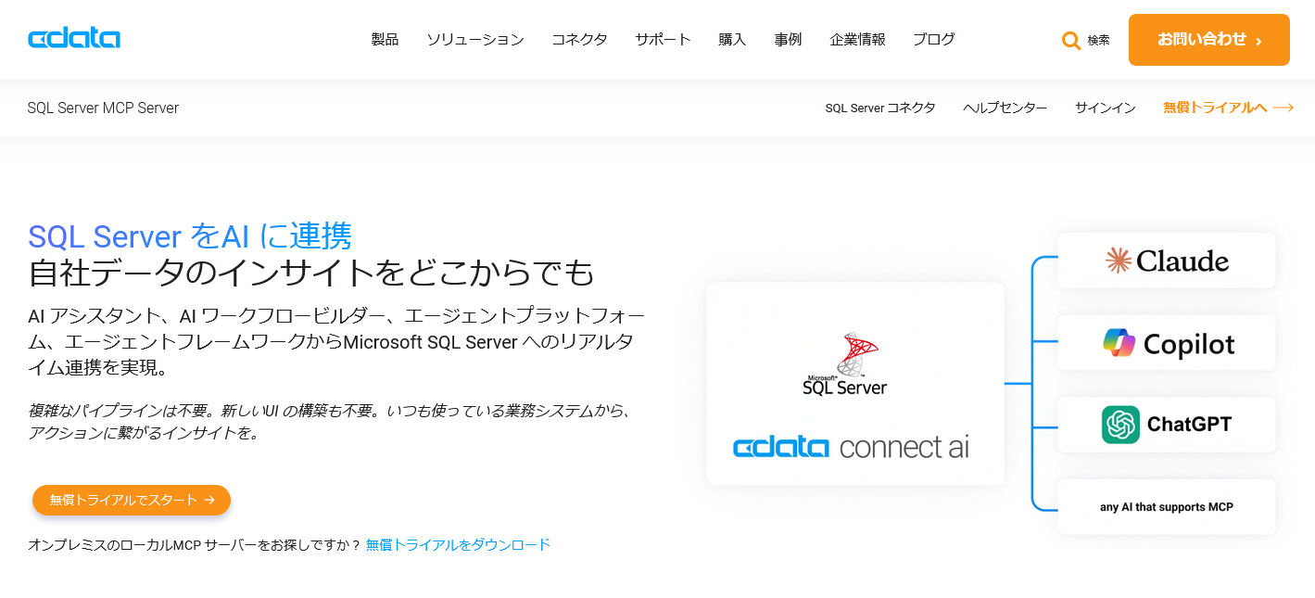Click the CData logo in header
Viewport: 1315px width, 598px height.
tap(74, 39)
